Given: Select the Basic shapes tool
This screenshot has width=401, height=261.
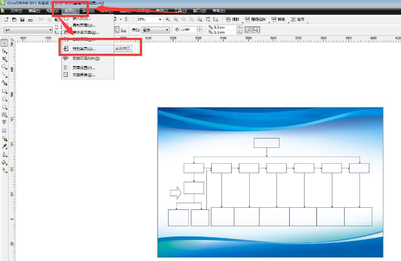Looking at the screenshot, I should tap(4, 115).
